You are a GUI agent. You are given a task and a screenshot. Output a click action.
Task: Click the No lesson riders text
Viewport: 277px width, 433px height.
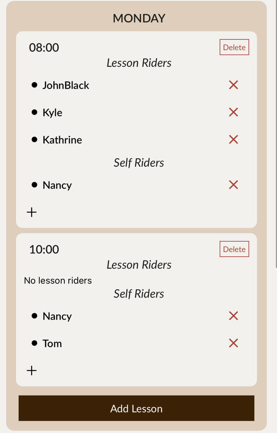(x=58, y=280)
